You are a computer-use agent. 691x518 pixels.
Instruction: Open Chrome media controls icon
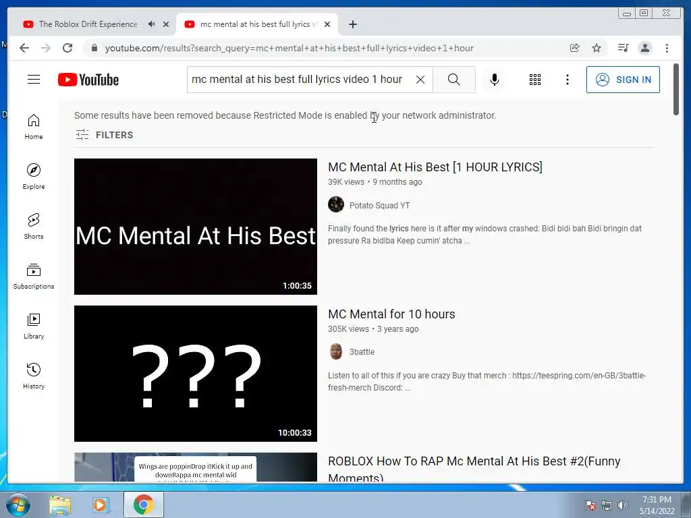(x=623, y=48)
